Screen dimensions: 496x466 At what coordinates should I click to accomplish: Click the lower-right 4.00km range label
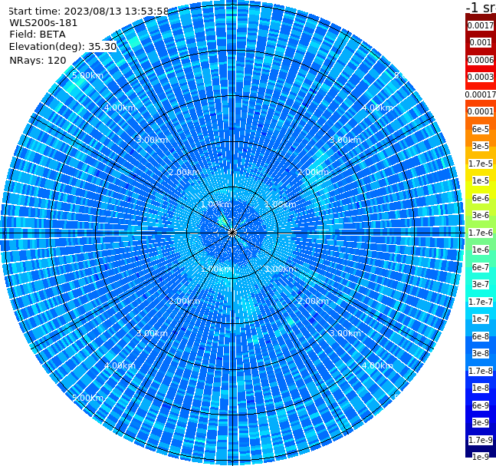(x=378, y=365)
